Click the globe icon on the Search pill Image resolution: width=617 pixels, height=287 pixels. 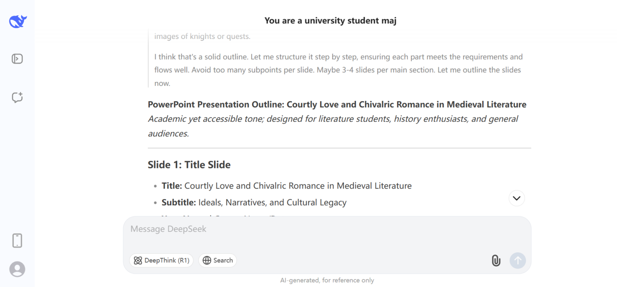tap(207, 260)
